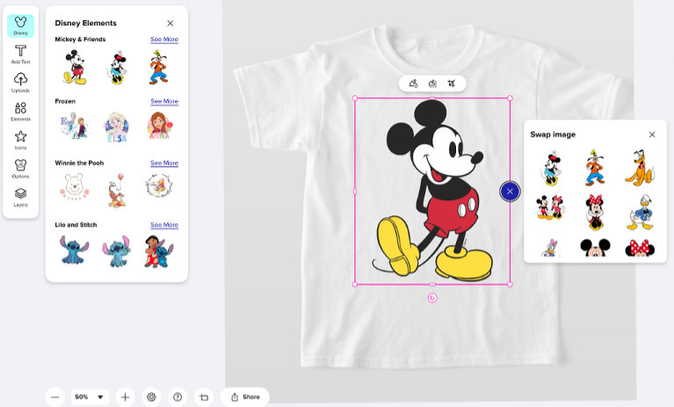
Task: Open the settings gear in bottom toolbar
Action: (151, 397)
